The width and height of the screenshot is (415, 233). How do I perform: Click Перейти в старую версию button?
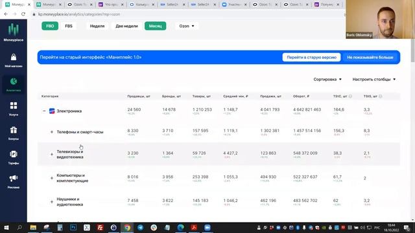(311, 58)
